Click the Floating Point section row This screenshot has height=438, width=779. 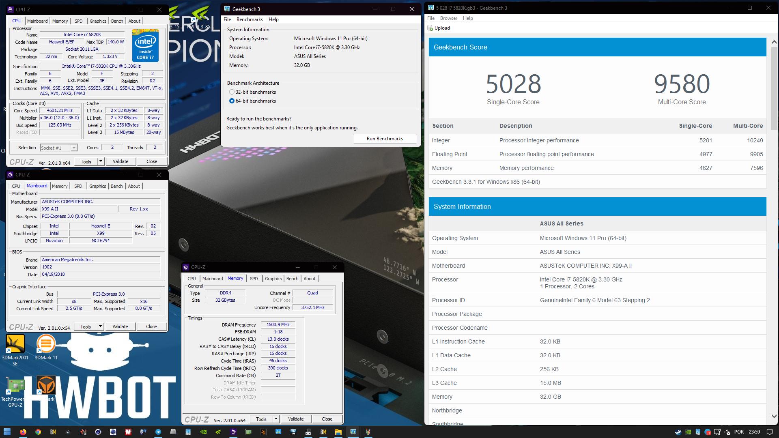click(x=598, y=154)
